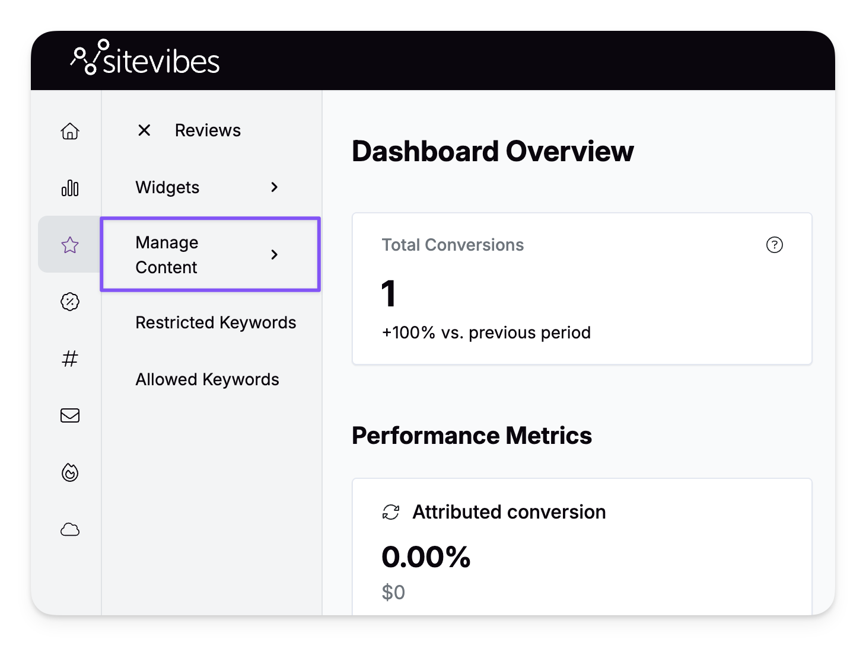This screenshot has width=866, height=646.
Task: Click the Attributed conversion refresh icon
Action: tap(391, 512)
